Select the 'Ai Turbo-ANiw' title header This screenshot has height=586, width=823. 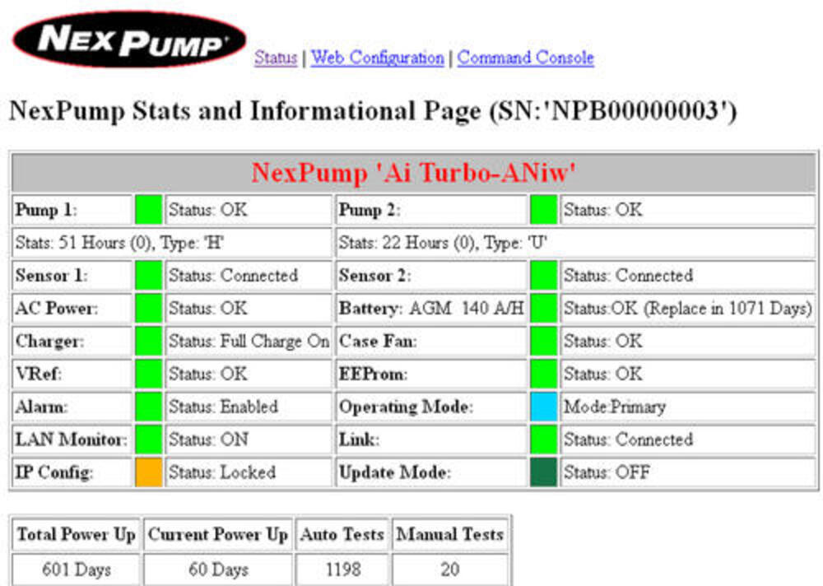tap(414, 173)
